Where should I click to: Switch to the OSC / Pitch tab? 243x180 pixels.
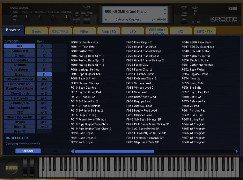pyautogui.click(x=60, y=31)
